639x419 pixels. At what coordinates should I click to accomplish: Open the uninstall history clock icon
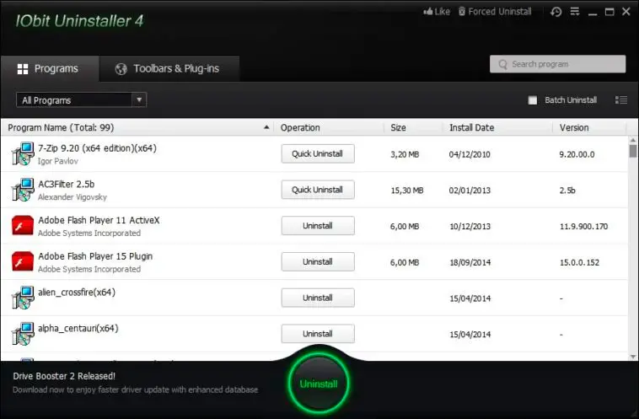(x=556, y=12)
